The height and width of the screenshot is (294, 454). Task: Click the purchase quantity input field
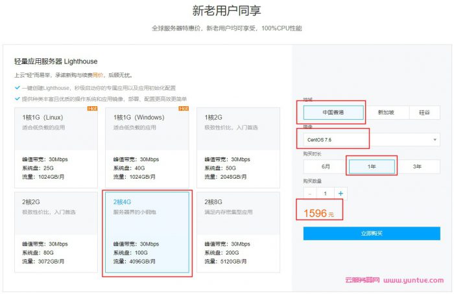click(326, 193)
